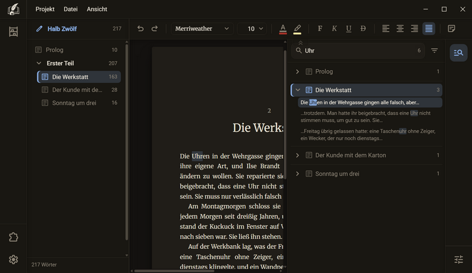Click the Die Werks chapter heading
This screenshot has width=472, height=273.
pyautogui.click(x=258, y=128)
